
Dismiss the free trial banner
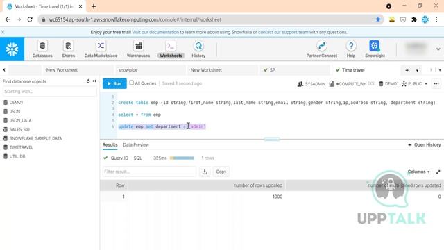pos(3,32)
